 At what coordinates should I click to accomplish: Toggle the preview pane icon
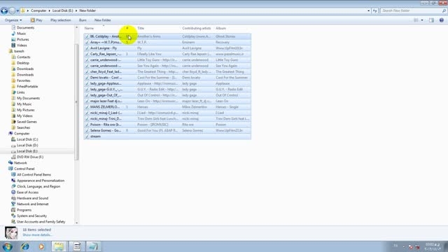(431, 20)
